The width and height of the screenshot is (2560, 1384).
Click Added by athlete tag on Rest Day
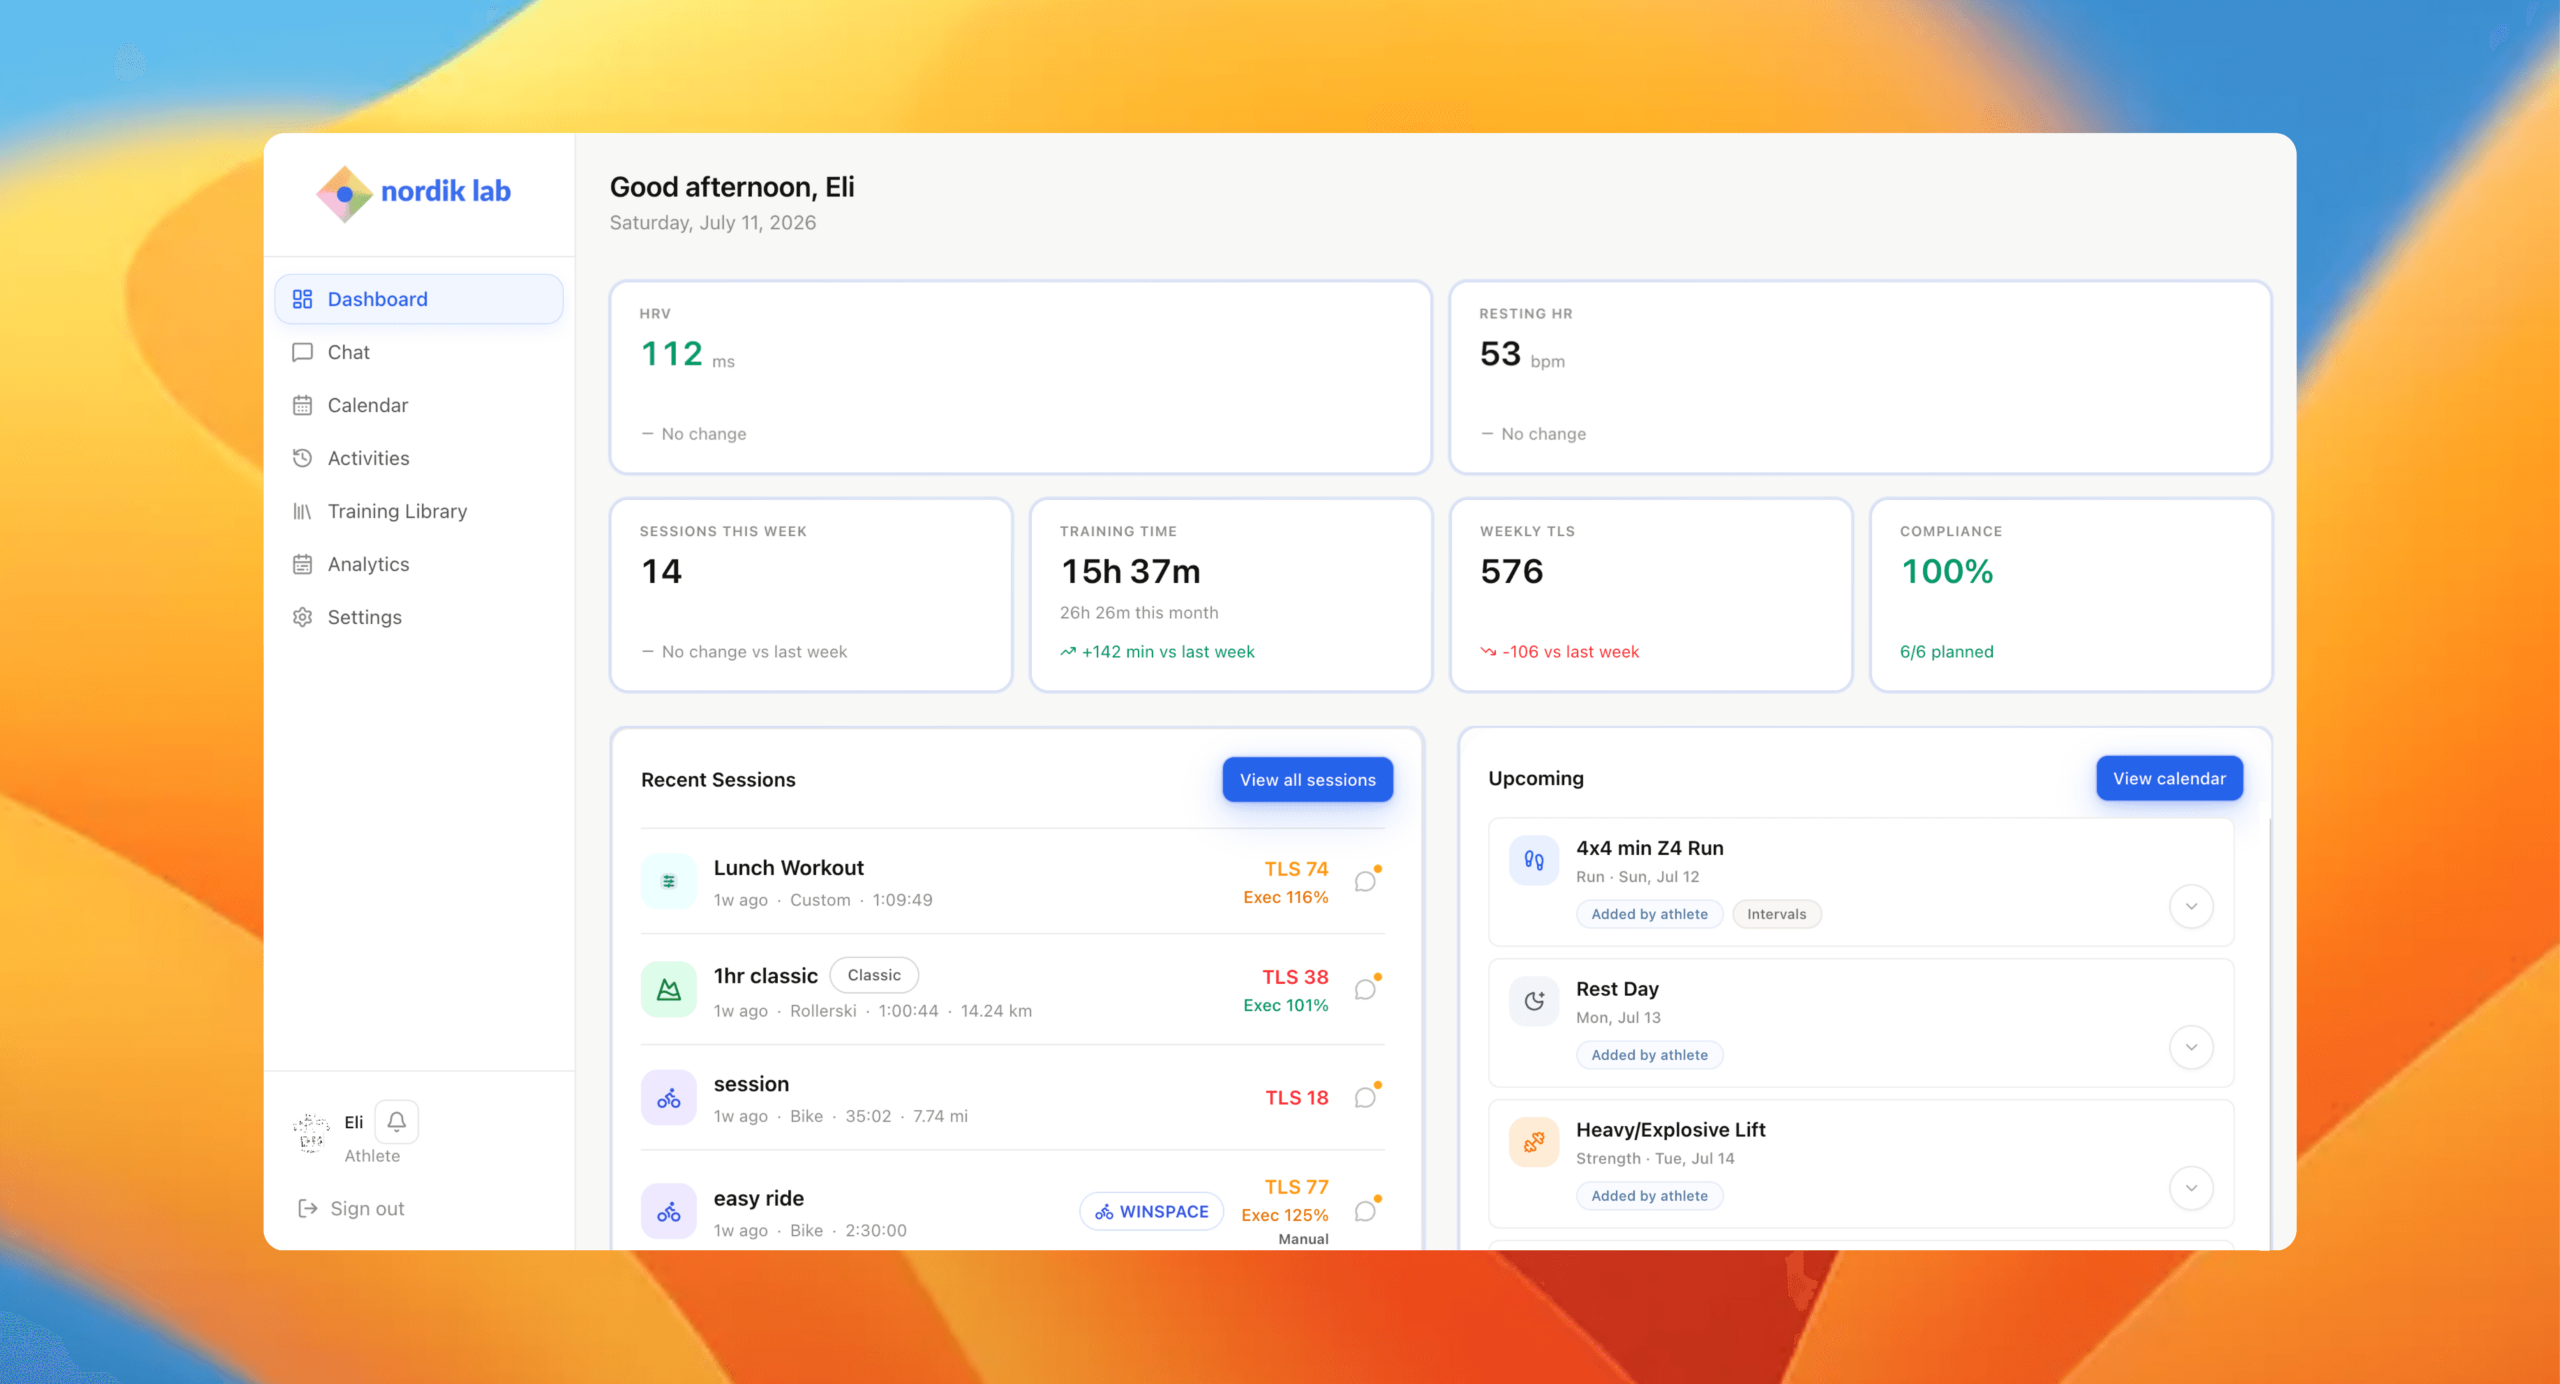click(1649, 1055)
